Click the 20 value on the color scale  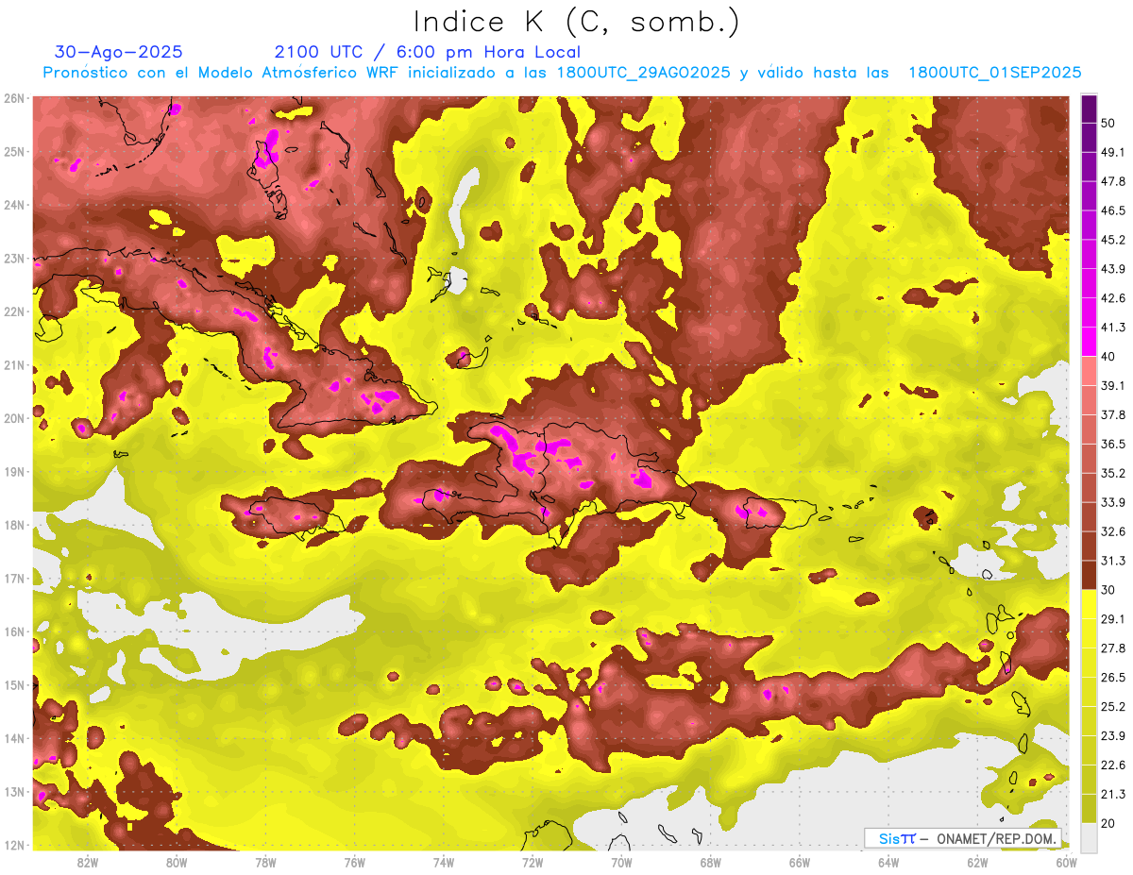click(1108, 823)
